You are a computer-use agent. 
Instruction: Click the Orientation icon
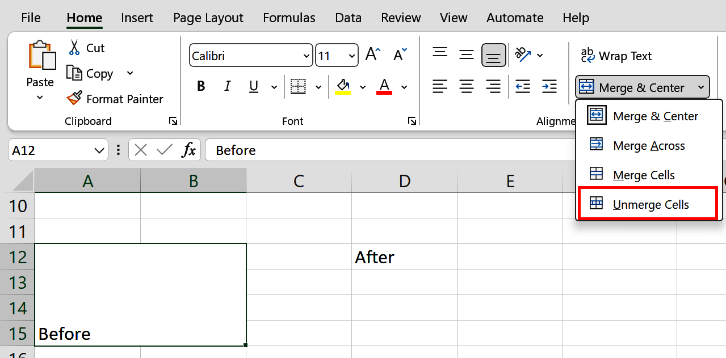[x=523, y=54]
